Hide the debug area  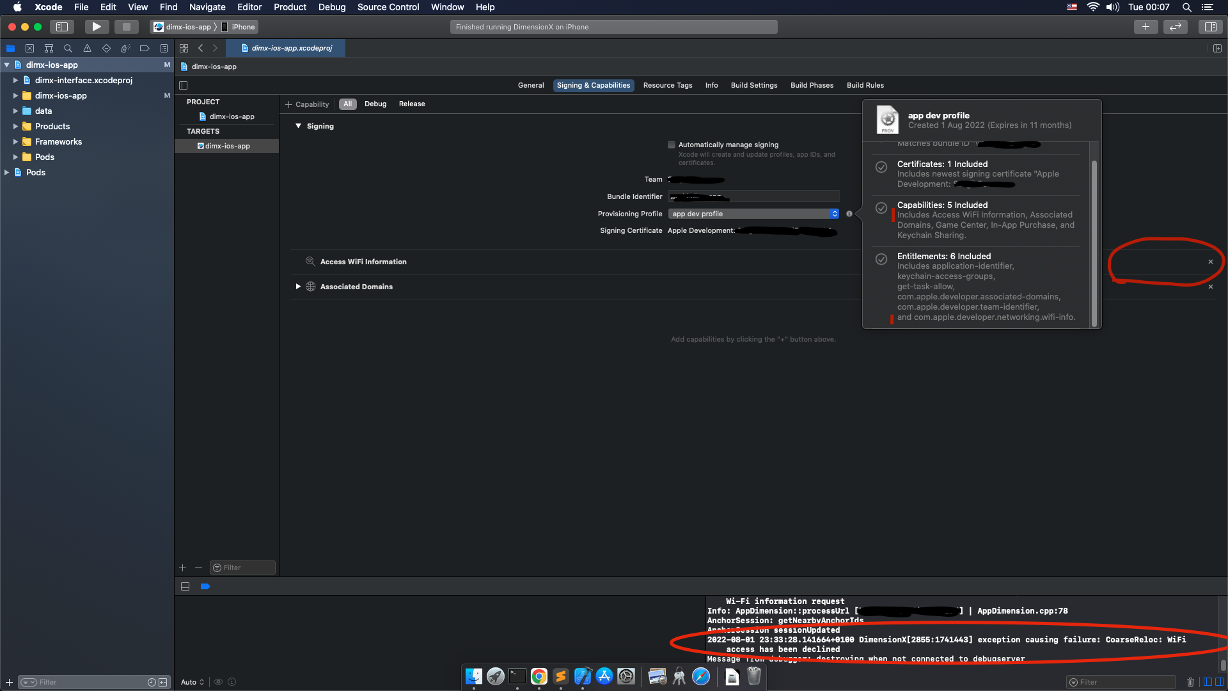tap(185, 586)
